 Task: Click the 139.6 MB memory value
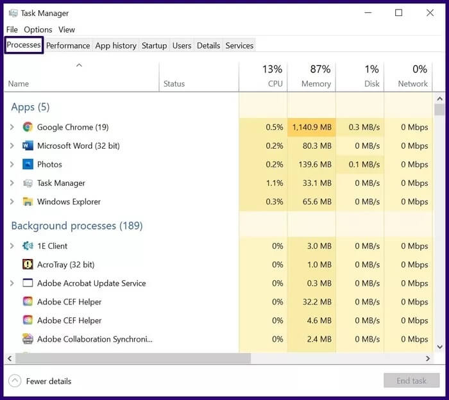(x=315, y=165)
